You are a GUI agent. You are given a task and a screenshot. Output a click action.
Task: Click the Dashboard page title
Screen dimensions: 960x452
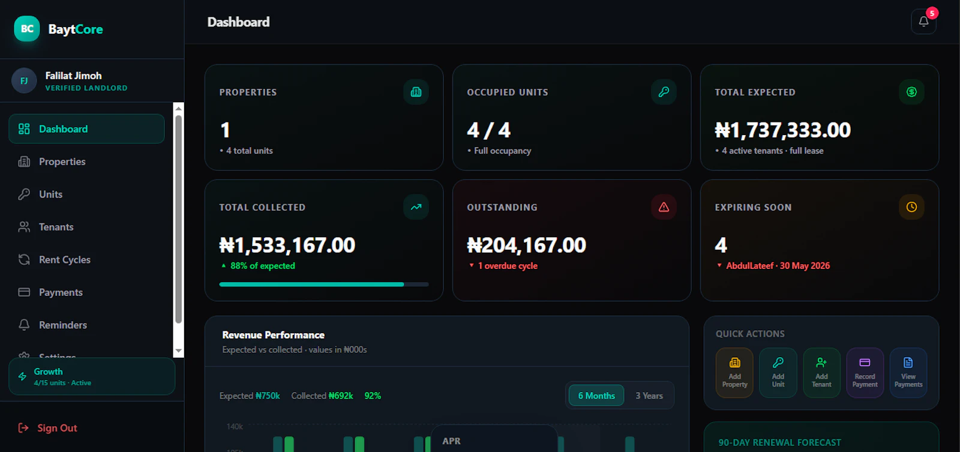click(x=238, y=22)
